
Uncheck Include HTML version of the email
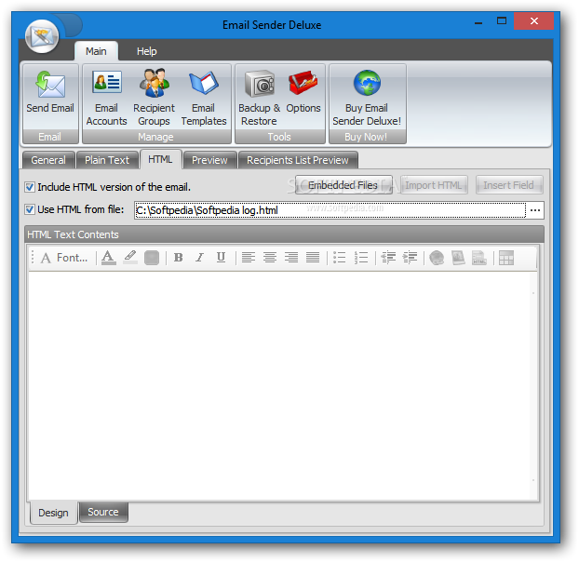click(30, 187)
